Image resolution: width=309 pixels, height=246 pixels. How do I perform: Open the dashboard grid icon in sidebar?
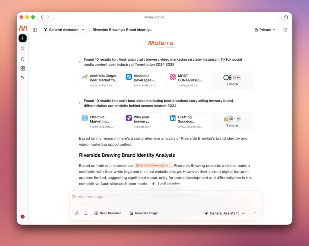pyautogui.click(x=23, y=69)
